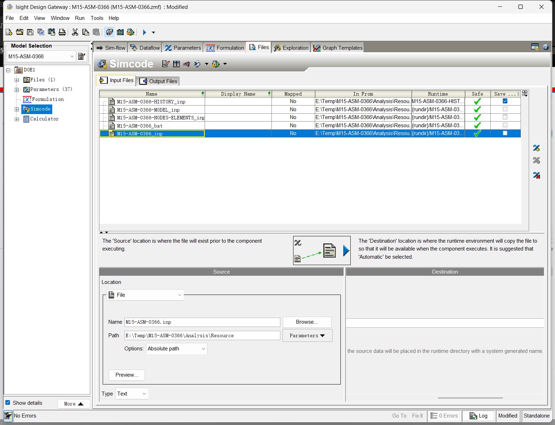Click the Path input field

(x=202, y=335)
